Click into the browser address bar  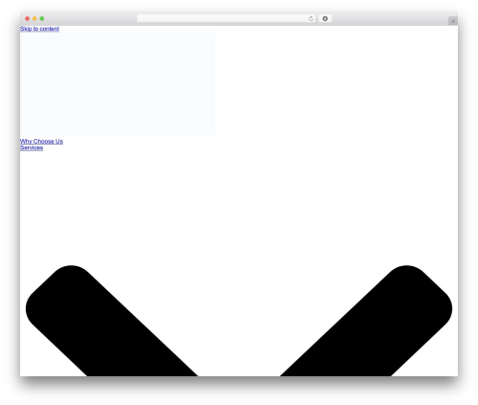click(223, 18)
